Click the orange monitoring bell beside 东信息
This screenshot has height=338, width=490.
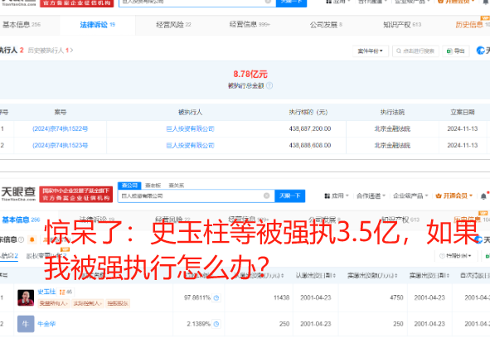[32, 240]
